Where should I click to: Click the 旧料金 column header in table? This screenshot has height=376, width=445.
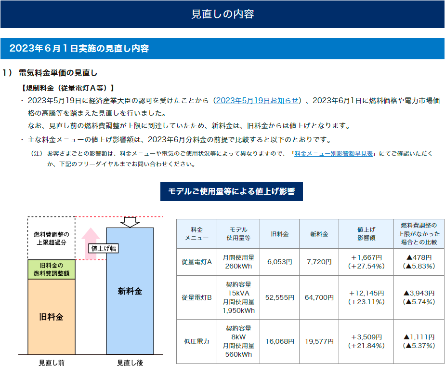(279, 234)
